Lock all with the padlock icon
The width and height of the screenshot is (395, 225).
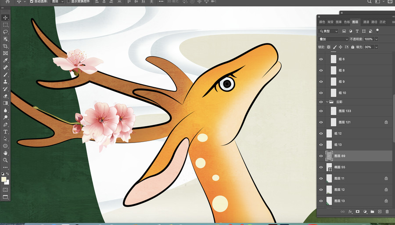353,47
